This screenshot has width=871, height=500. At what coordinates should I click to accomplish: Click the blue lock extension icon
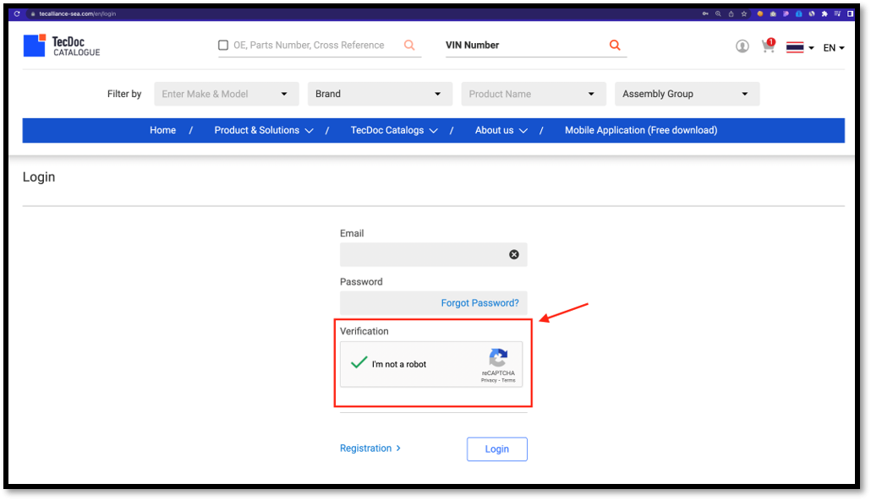[799, 14]
